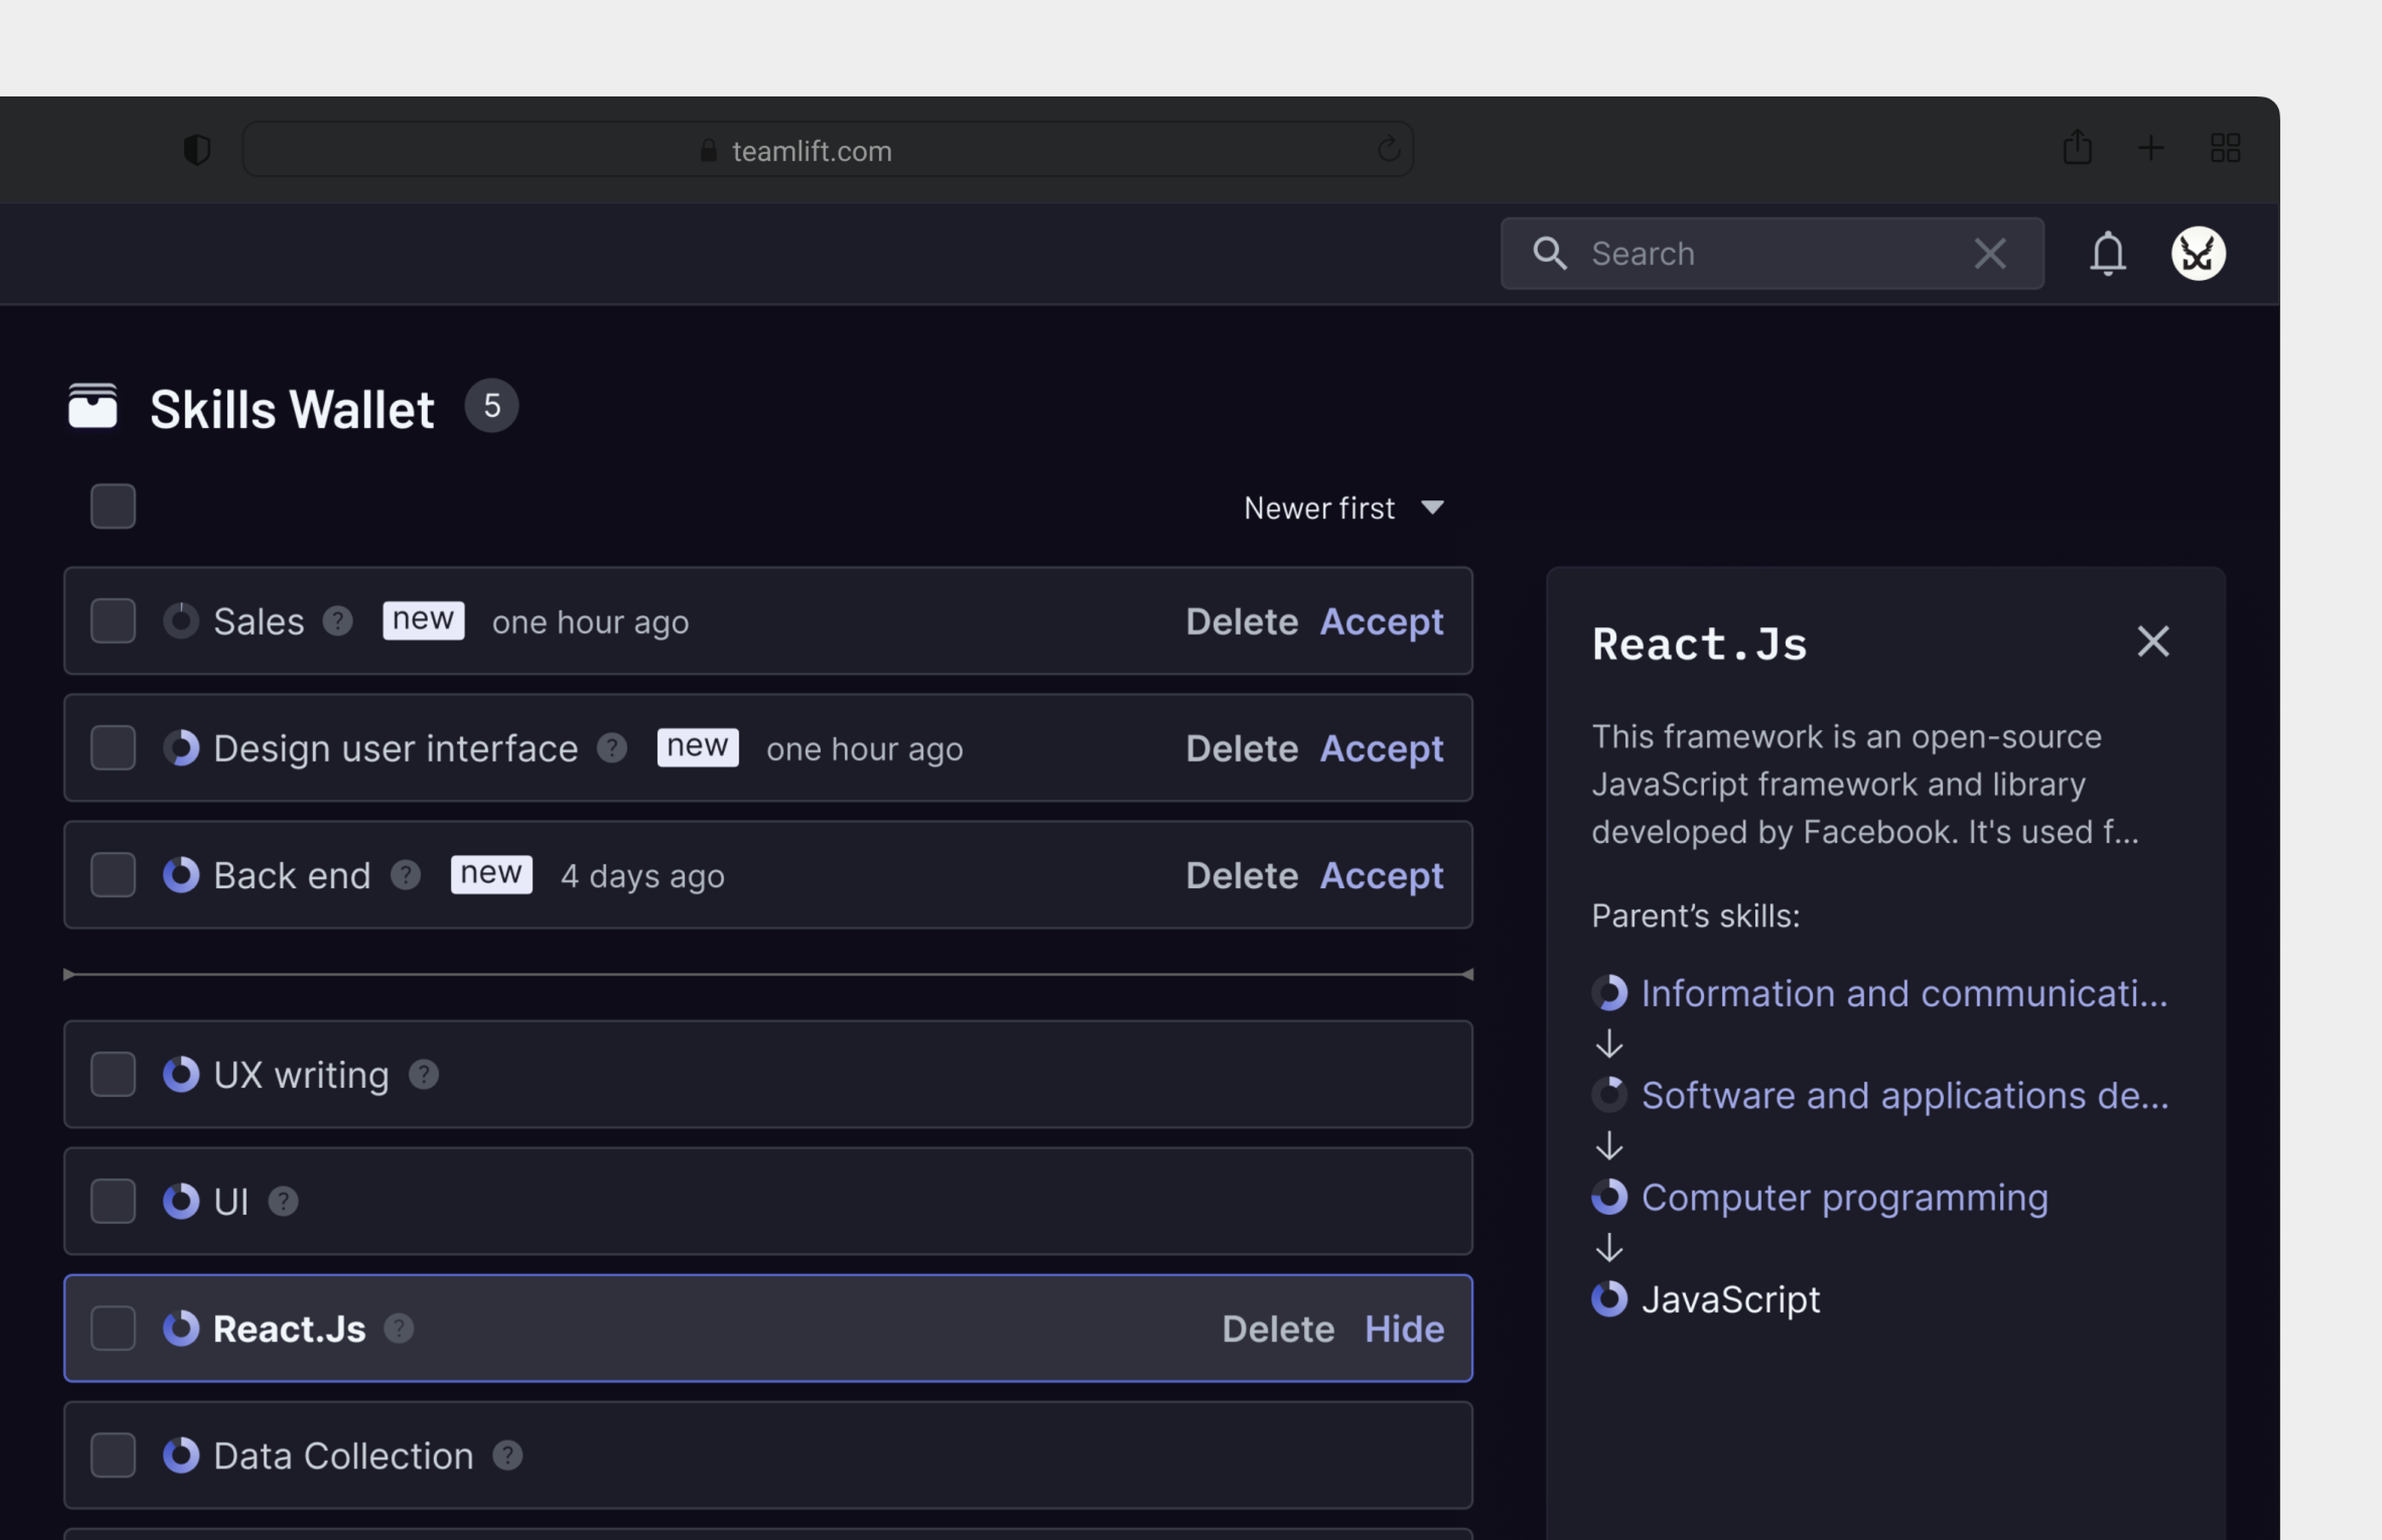Click the help icon beside Back end
The height and width of the screenshot is (1540, 2382).
(405, 875)
